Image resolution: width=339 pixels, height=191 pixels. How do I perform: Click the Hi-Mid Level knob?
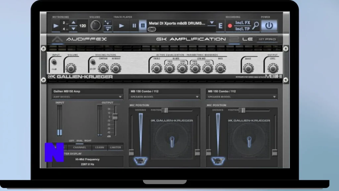click(182, 69)
